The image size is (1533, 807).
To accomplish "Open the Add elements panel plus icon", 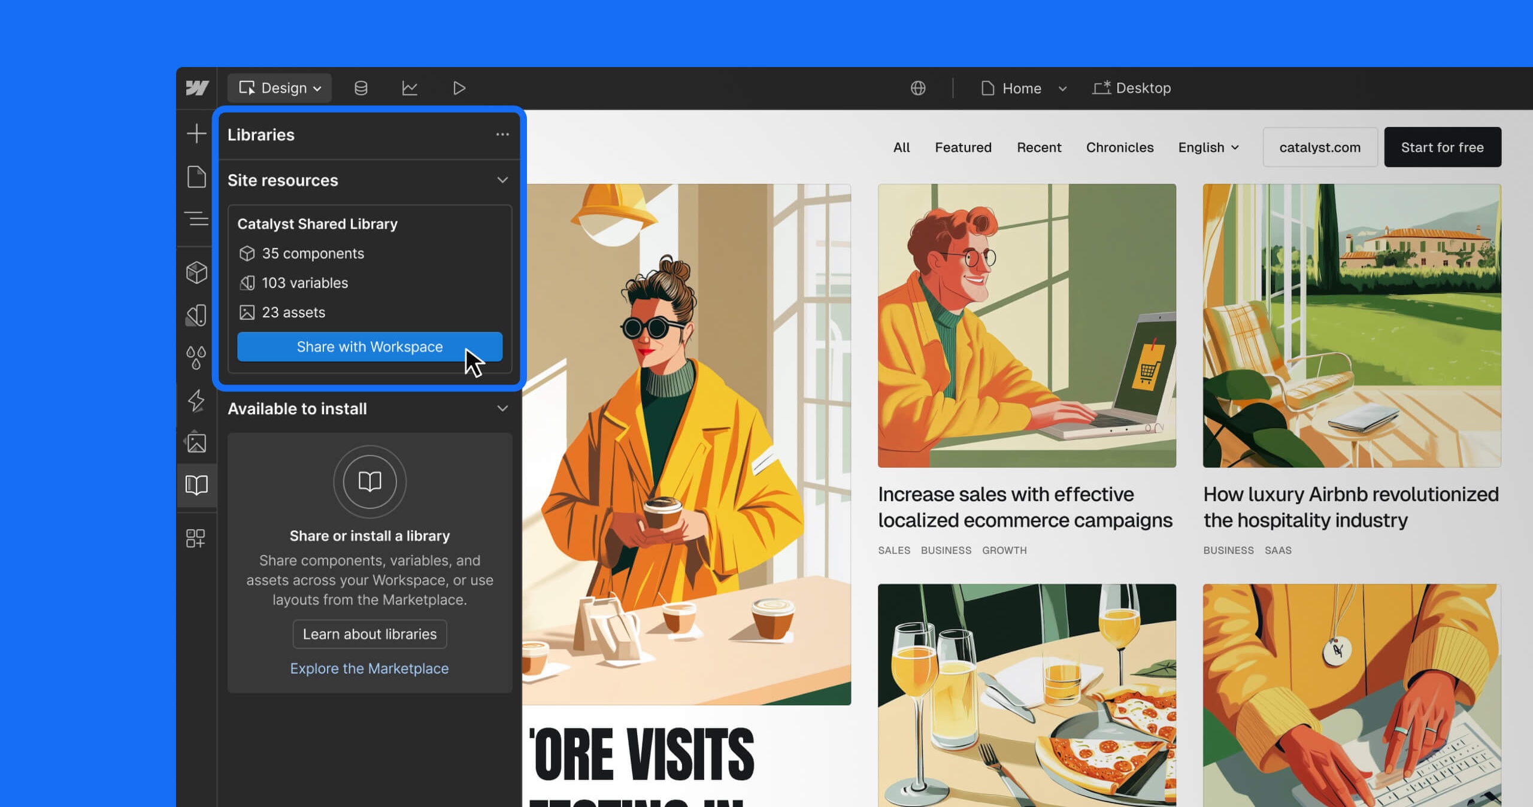I will click(196, 134).
